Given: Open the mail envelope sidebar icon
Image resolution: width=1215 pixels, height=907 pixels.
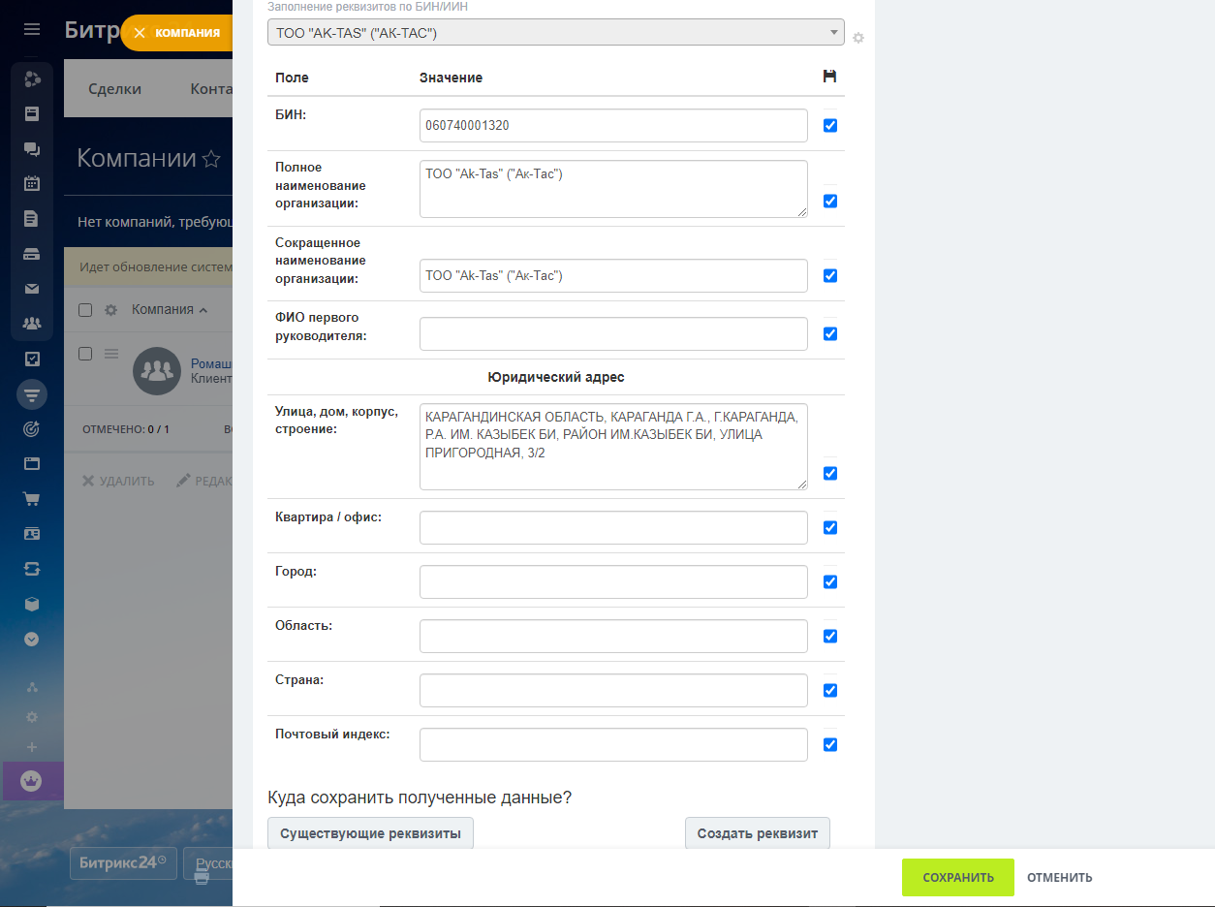Looking at the screenshot, I should click(32, 289).
